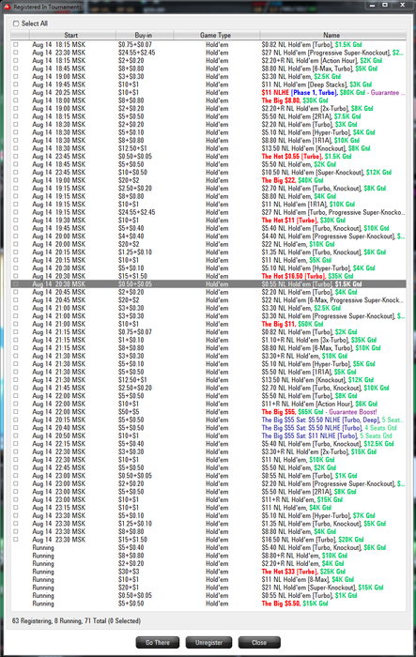Click the PokerStars logo in the title bar

pos(7,7)
